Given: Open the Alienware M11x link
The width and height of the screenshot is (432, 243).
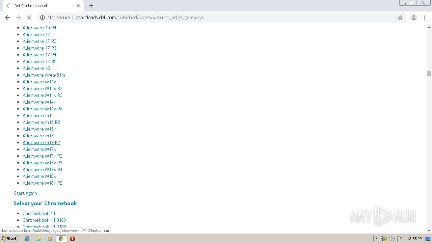Looking at the screenshot, I should [x=39, y=82].
